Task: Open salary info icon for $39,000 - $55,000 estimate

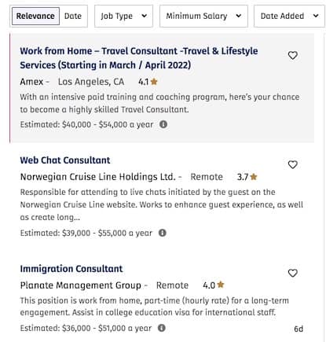Action: (163, 233)
